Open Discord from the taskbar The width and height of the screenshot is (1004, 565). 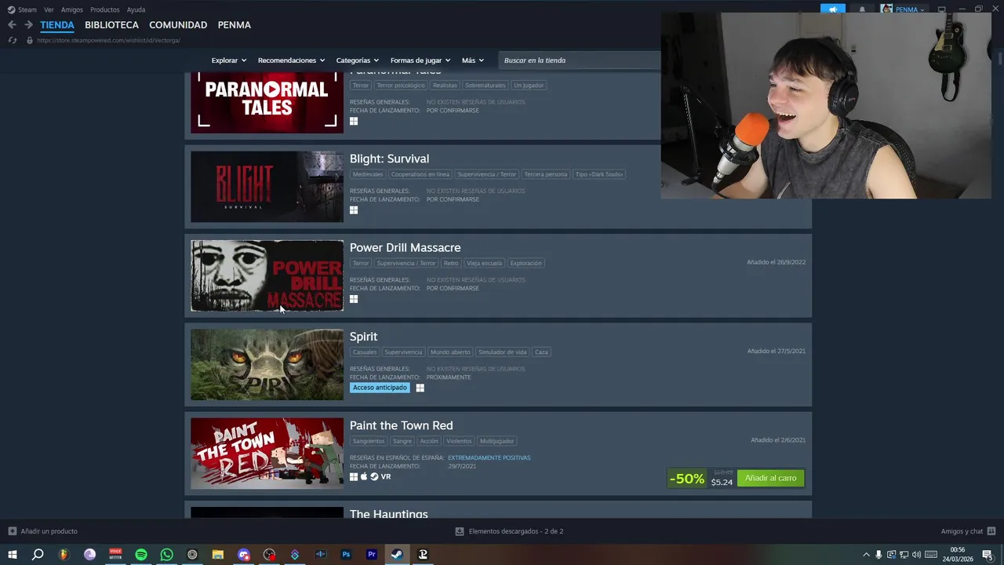click(x=243, y=555)
